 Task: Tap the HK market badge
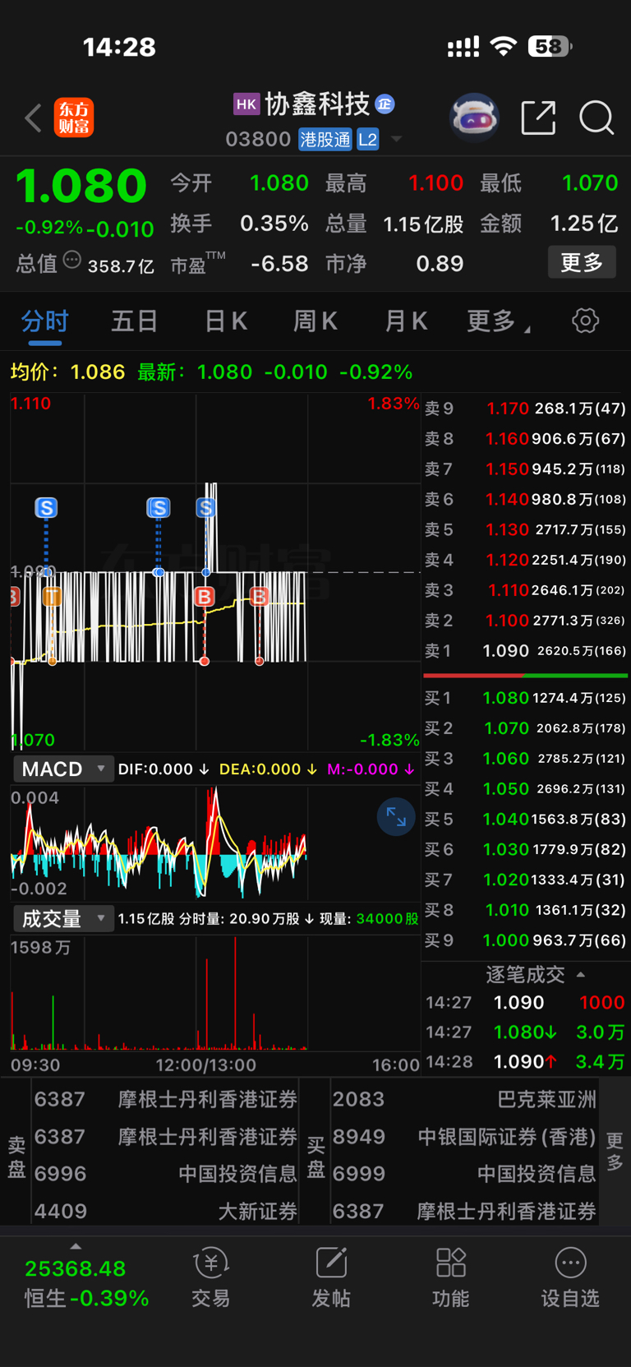click(x=246, y=104)
